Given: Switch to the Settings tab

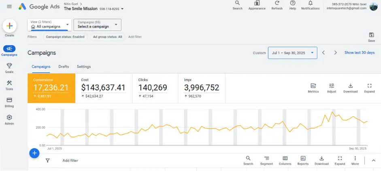Looking at the screenshot, I should pos(84,67).
